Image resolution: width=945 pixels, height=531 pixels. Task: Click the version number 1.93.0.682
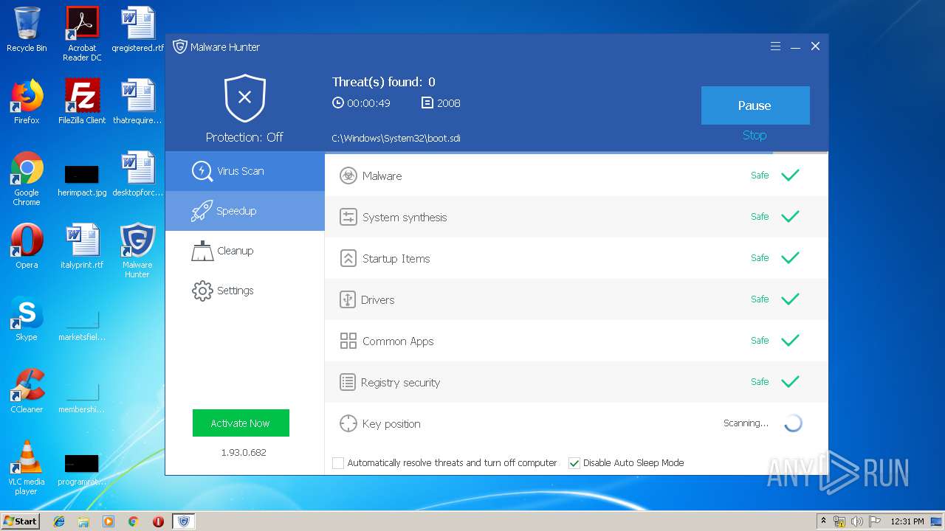click(244, 452)
